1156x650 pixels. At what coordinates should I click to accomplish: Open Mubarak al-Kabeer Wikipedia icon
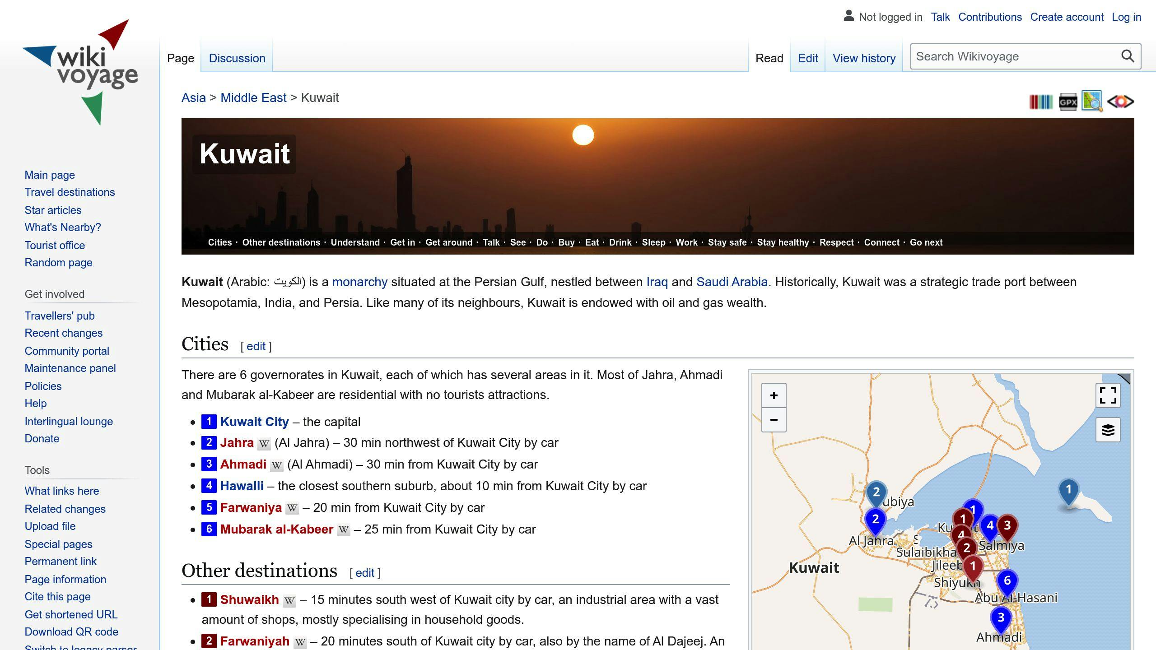point(344,530)
